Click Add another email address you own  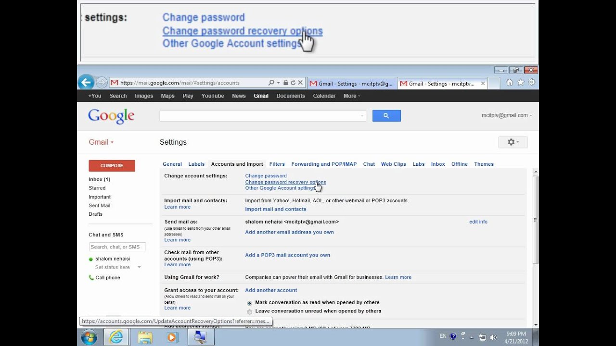coord(289,232)
